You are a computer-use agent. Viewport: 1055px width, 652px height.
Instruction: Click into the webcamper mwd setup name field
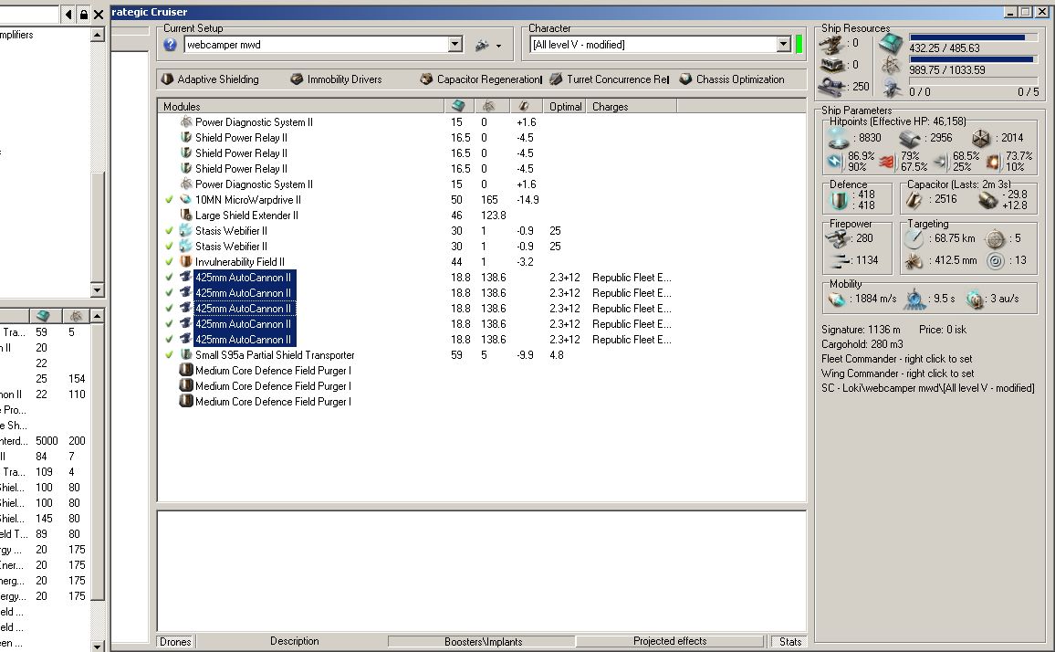(317, 45)
